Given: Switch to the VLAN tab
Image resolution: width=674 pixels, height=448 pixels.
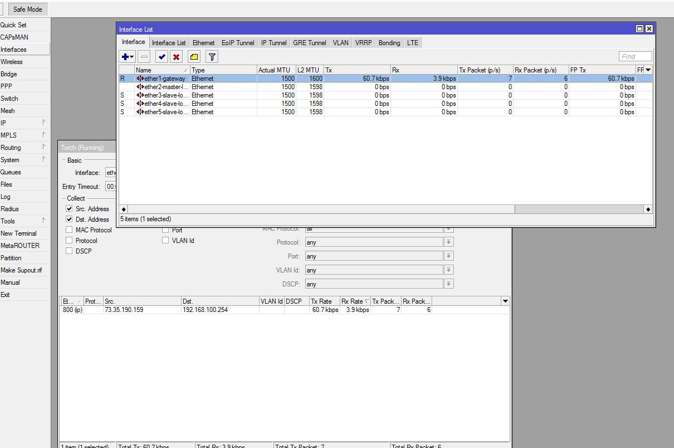Looking at the screenshot, I should click(x=340, y=42).
